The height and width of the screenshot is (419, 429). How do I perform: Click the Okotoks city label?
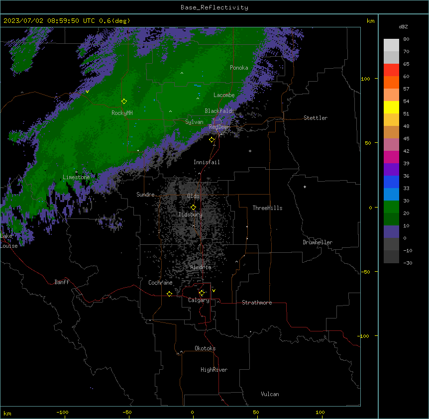(205, 348)
